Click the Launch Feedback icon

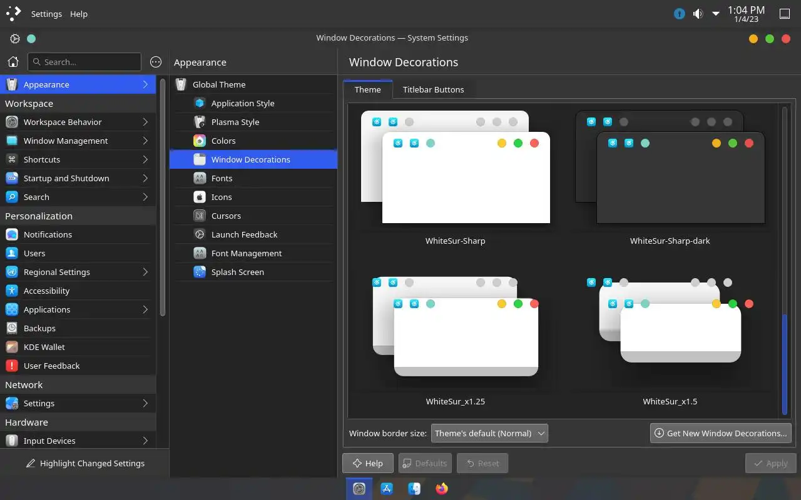point(200,234)
